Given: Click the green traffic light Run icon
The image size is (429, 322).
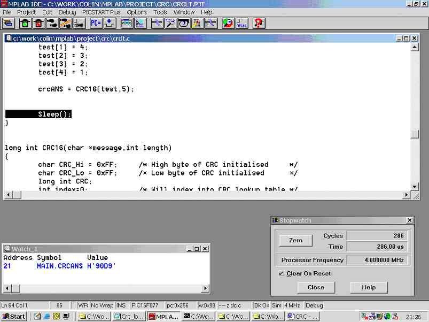Looking at the screenshot, I should [x=25, y=23].
